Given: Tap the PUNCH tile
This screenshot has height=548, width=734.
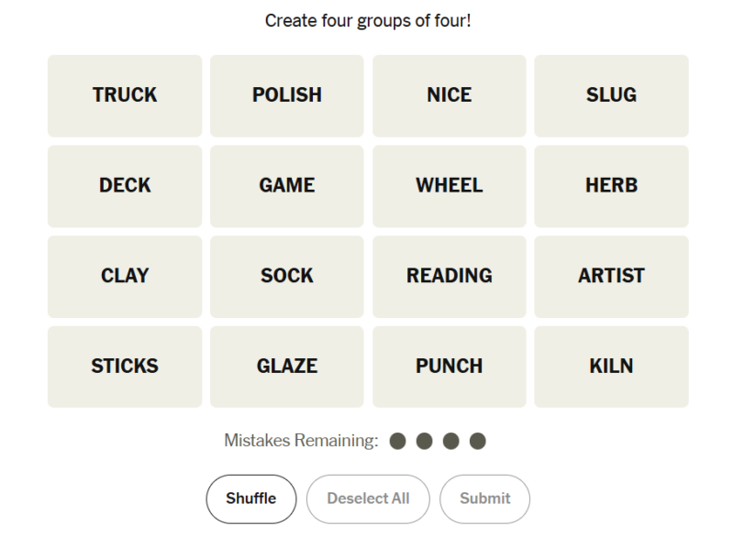Looking at the screenshot, I should 450,367.
